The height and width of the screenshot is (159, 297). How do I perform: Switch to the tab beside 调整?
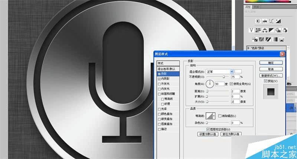pos(256,7)
